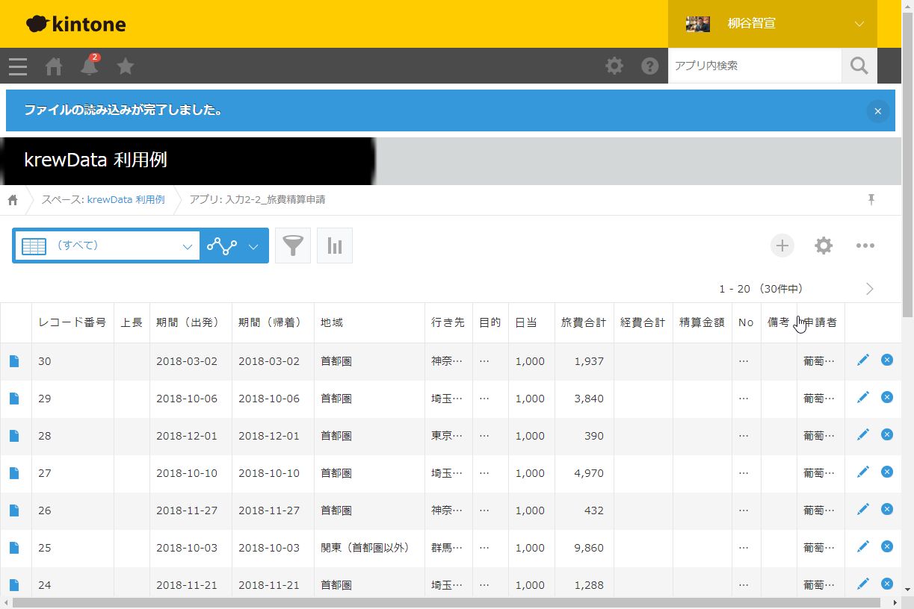The image size is (914, 609).
Task: Open record 28 detail document icon
Action: click(x=14, y=436)
